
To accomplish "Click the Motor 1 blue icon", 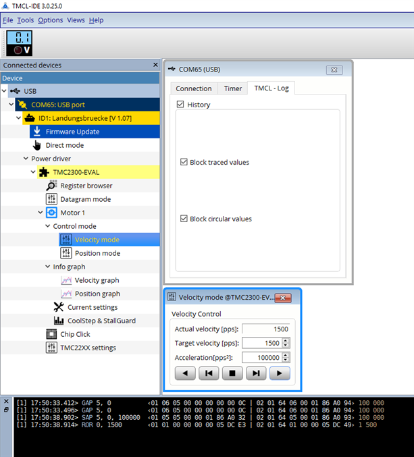I will (x=51, y=213).
